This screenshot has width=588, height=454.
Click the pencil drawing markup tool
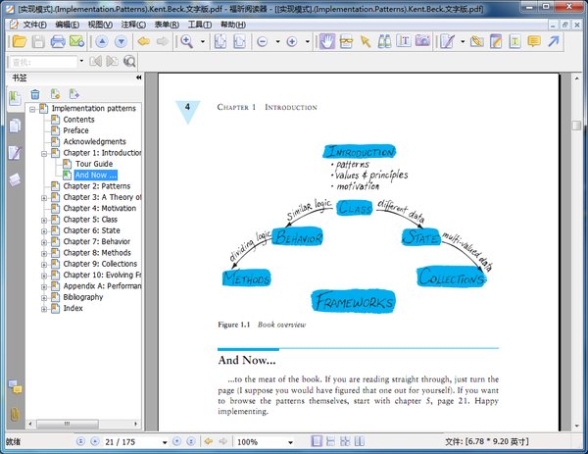[447, 41]
